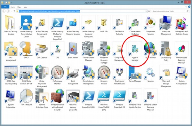Open Share and Storage Management

coord(166,76)
